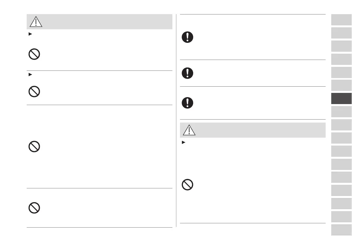The height and width of the screenshot is (250, 352).
Task: Select the tab directly above the dark tab
Action: tap(341, 85)
